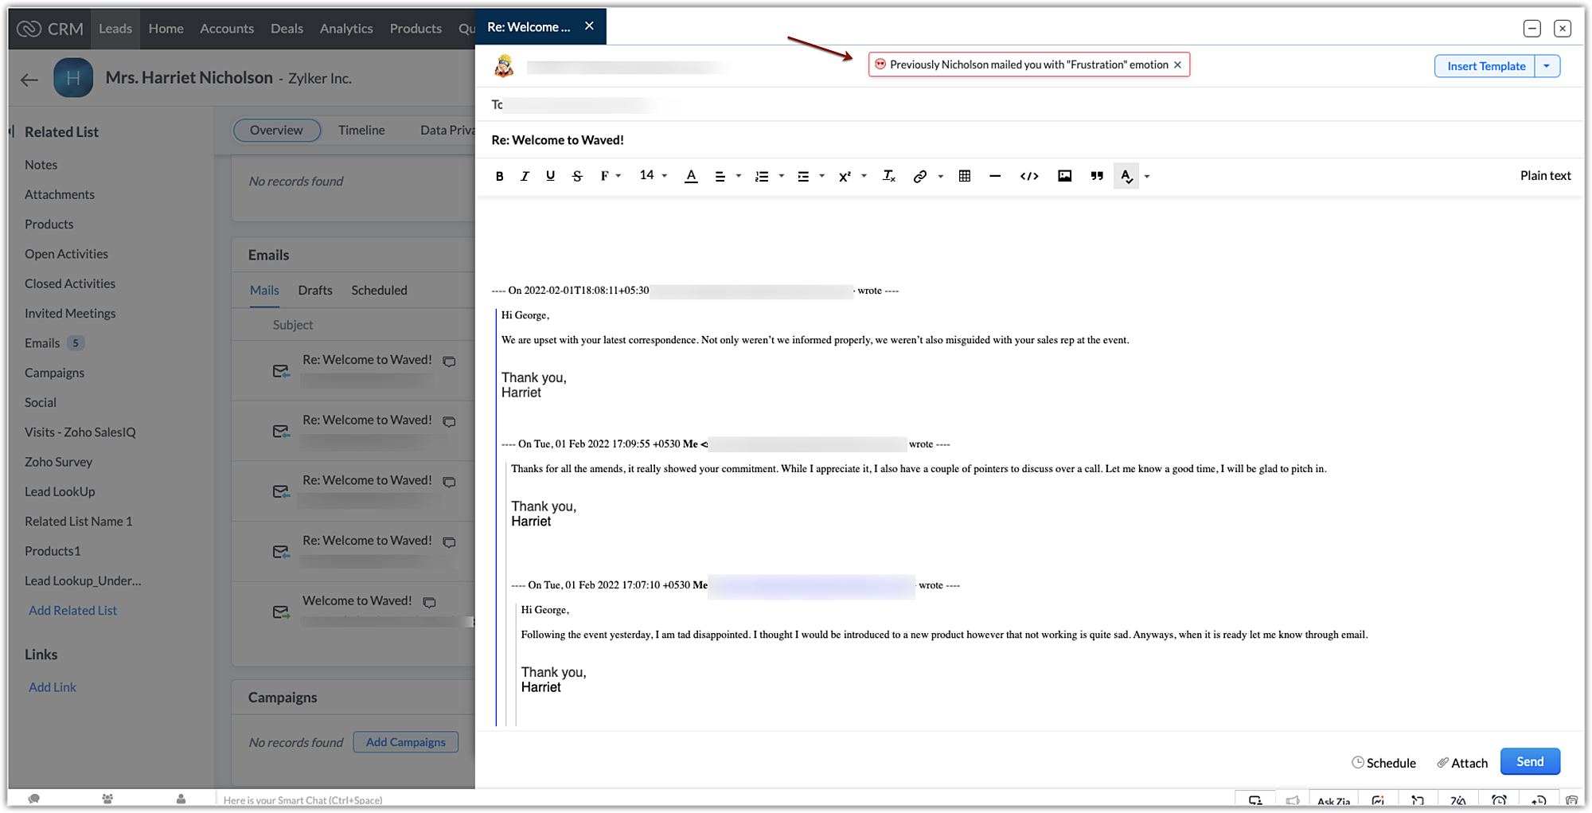Switch to Timeline tab

click(361, 130)
